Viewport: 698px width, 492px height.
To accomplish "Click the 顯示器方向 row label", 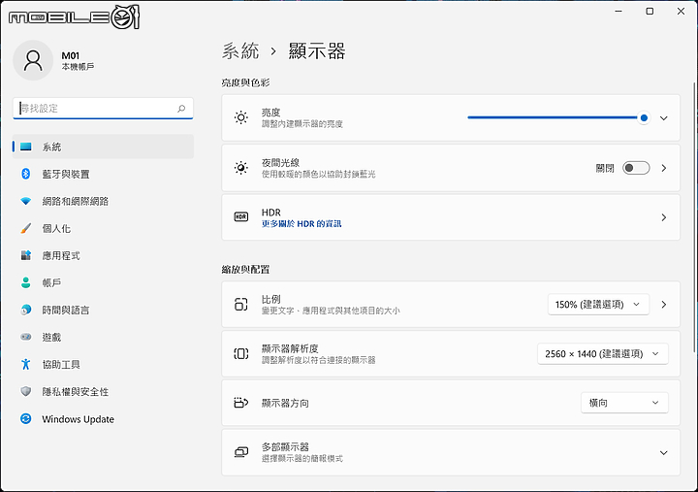I will 285,404.
